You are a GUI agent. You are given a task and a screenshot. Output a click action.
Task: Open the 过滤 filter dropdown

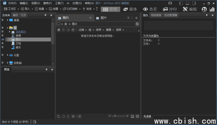[x=82, y=30]
